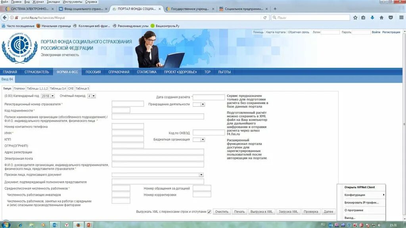The height and width of the screenshot is (228, 406).
Task: Open 'Признак лица, подписавшего документ' dropdown
Action: click(157, 175)
